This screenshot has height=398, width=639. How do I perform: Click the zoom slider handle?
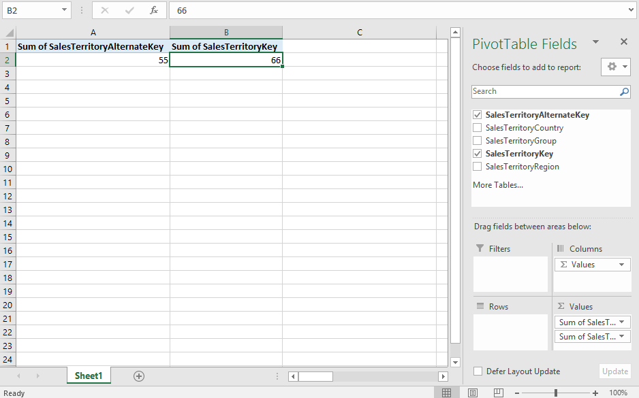coord(556,393)
